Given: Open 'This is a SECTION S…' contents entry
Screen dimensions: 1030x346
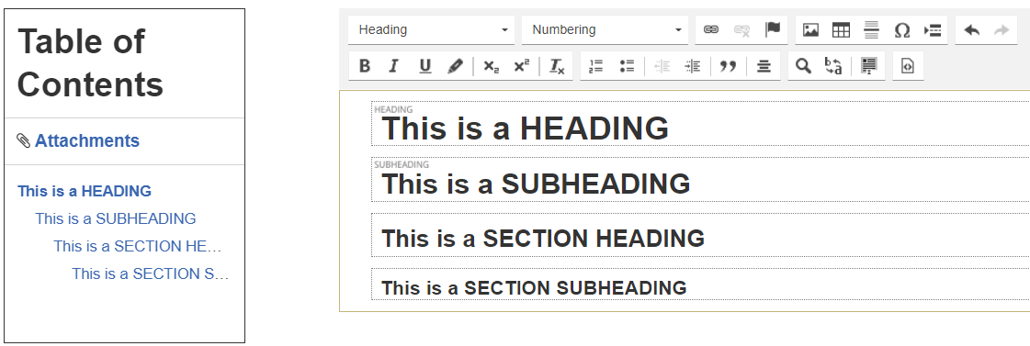Looking at the screenshot, I should pyautogui.click(x=151, y=273).
